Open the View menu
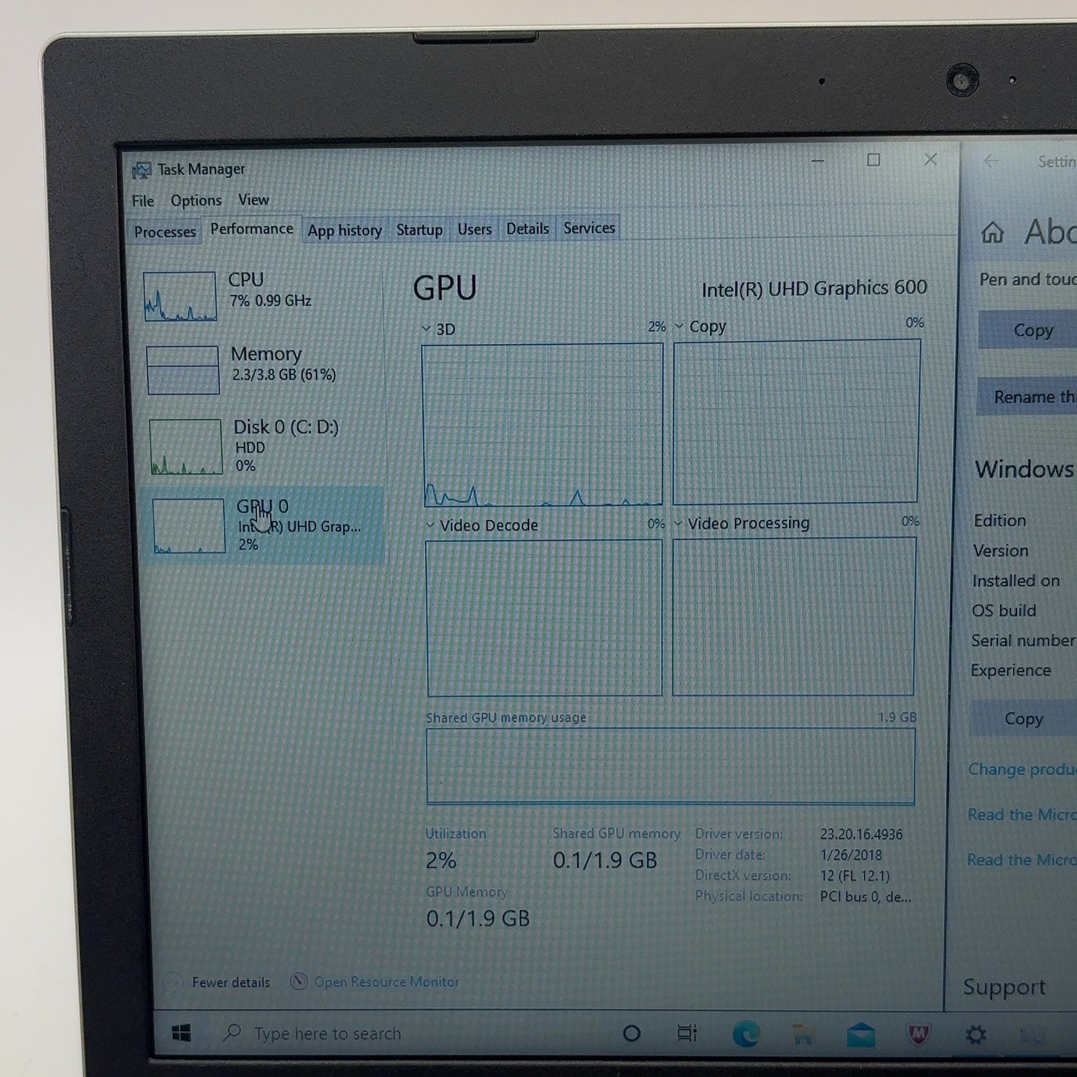The image size is (1077, 1077). click(x=253, y=200)
